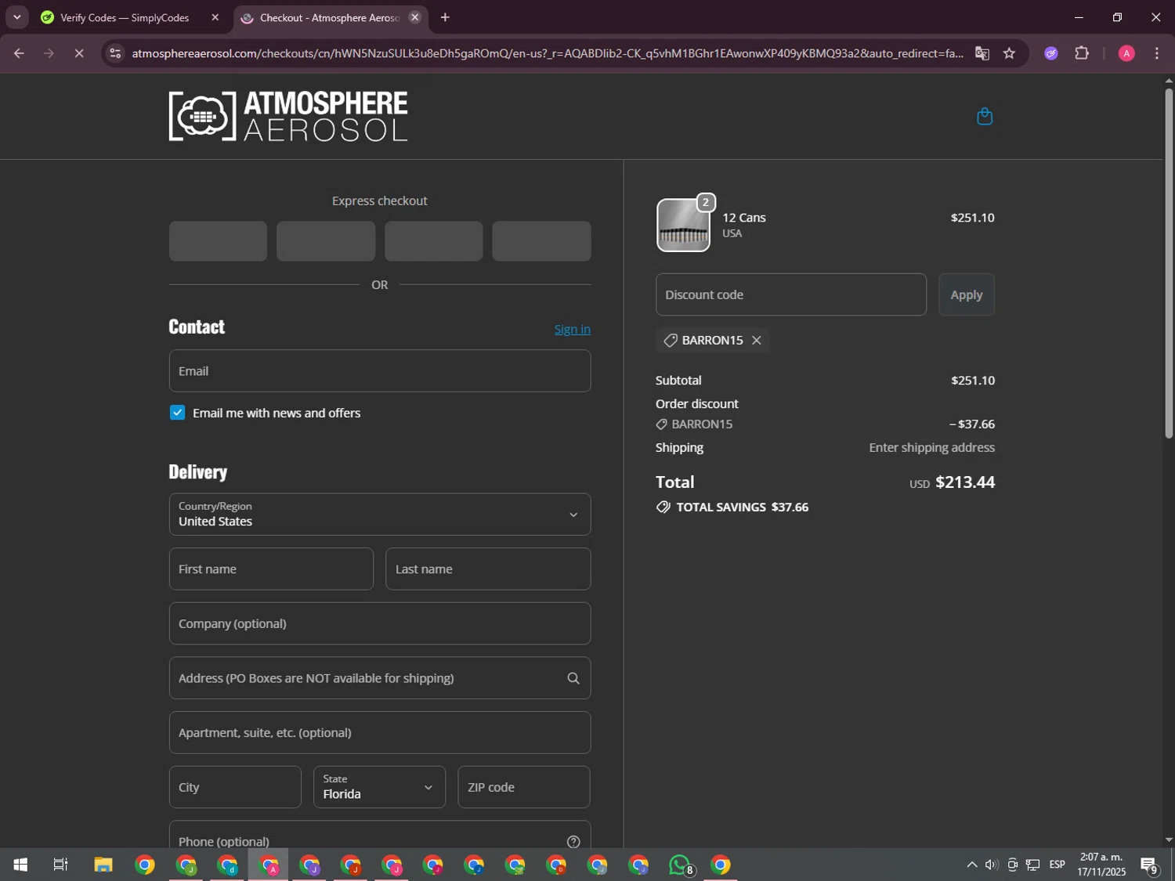Viewport: 1175px width, 881px height.
Task: Click the first Express checkout button
Action: coord(218,241)
